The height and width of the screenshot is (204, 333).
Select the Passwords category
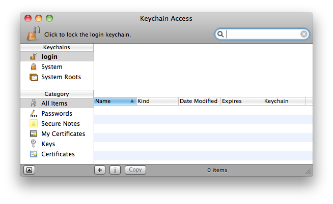coord(57,114)
